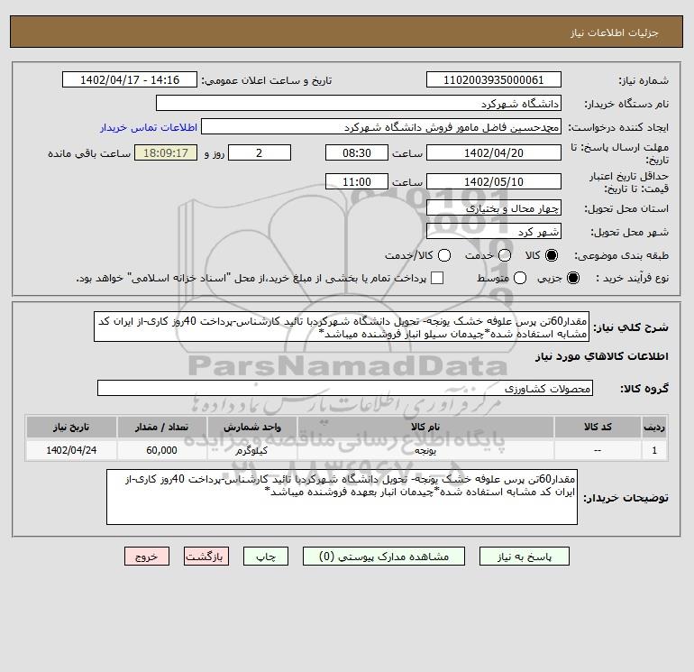Viewport: 694px width, 672px height.
Task: Select the خدمت radio button
Action: tap(505, 255)
